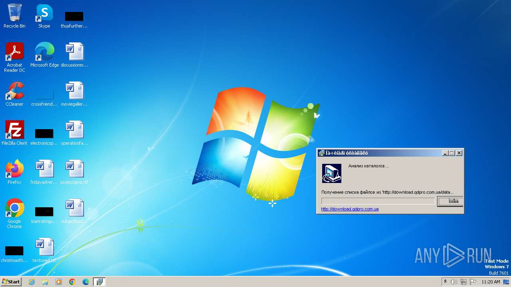Open Windows Media Player taskbar icon
This screenshot has height=287, width=511.
coord(59,282)
